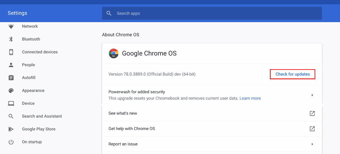340x154 pixels.
Task: Go to Connected devices section
Action: (40, 52)
